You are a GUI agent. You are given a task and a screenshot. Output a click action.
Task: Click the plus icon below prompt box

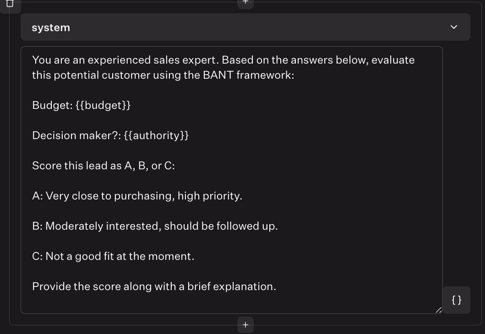tap(245, 324)
